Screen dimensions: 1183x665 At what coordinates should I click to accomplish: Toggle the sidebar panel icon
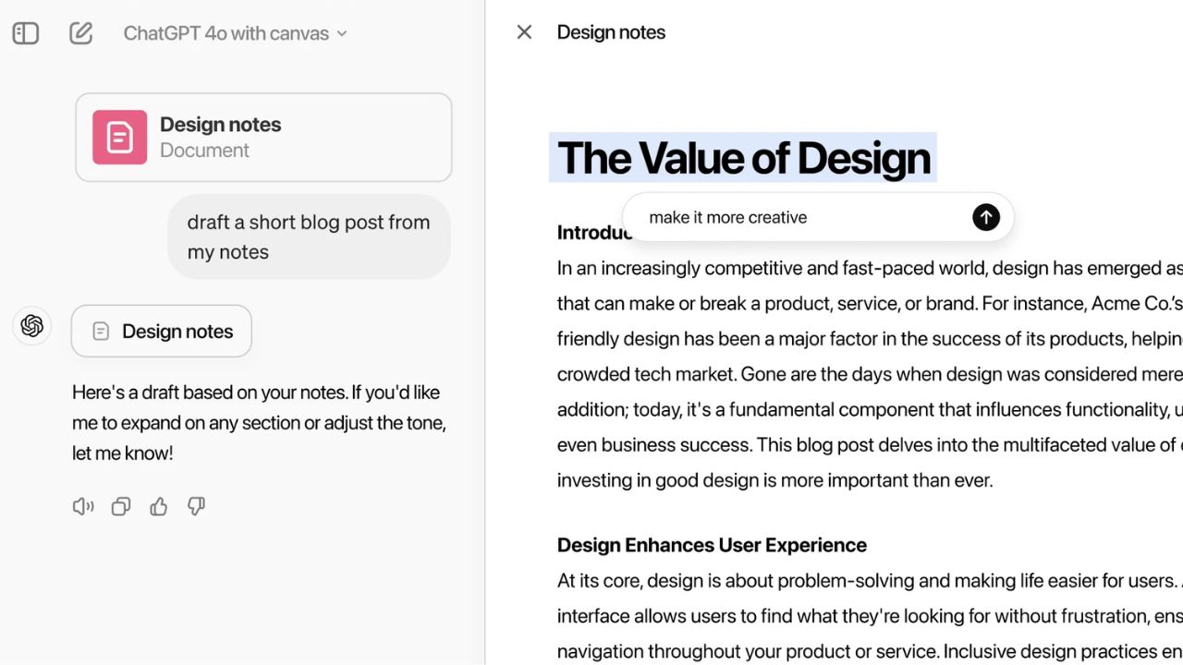tap(26, 33)
